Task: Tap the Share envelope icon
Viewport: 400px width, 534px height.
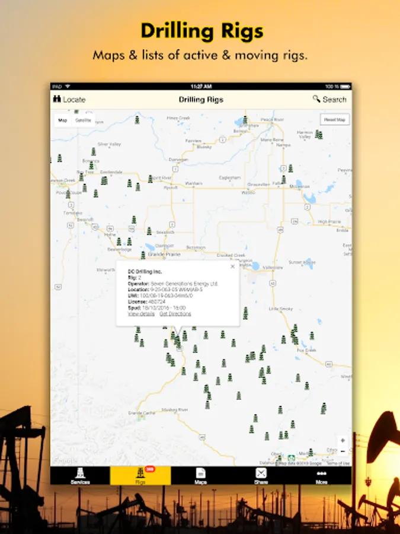Action: pyautogui.click(x=261, y=474)
